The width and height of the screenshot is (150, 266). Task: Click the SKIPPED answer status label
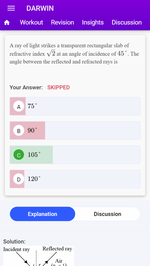point(59,88)
